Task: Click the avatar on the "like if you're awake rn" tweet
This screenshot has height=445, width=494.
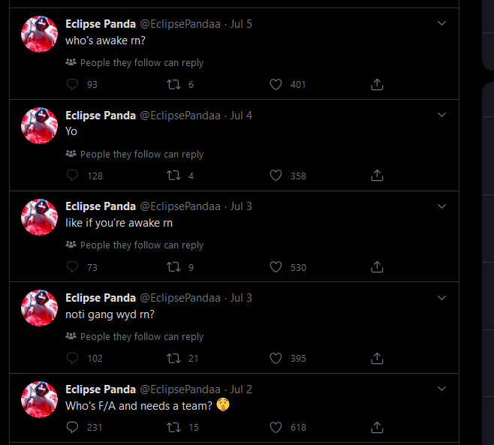Action: [40, 217]
